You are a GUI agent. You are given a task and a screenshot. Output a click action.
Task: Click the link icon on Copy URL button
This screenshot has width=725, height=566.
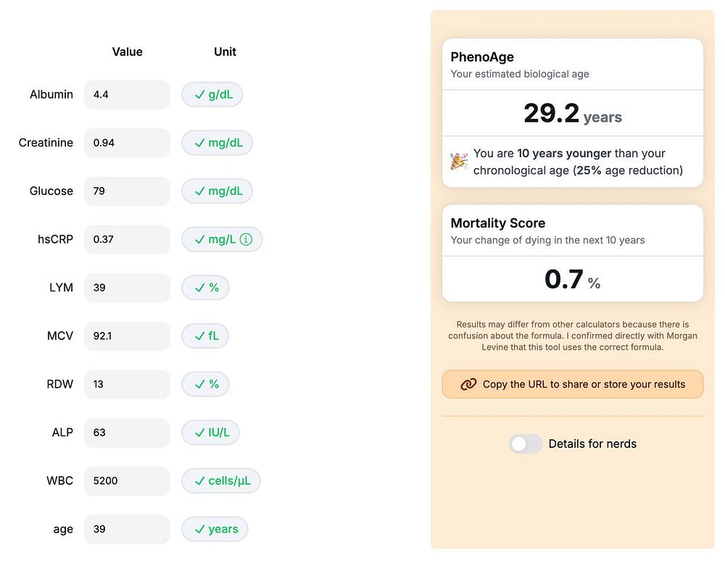[x=468, y=384]
